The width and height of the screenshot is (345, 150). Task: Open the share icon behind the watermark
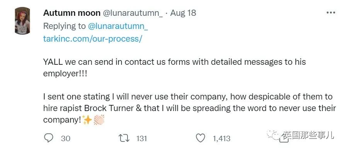pyautogui.click(x=284, y=138)
